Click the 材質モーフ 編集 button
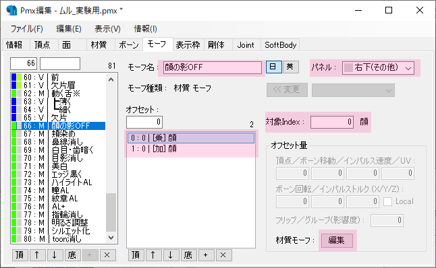Screen dimensions: 436x268 tap(337, 240)
